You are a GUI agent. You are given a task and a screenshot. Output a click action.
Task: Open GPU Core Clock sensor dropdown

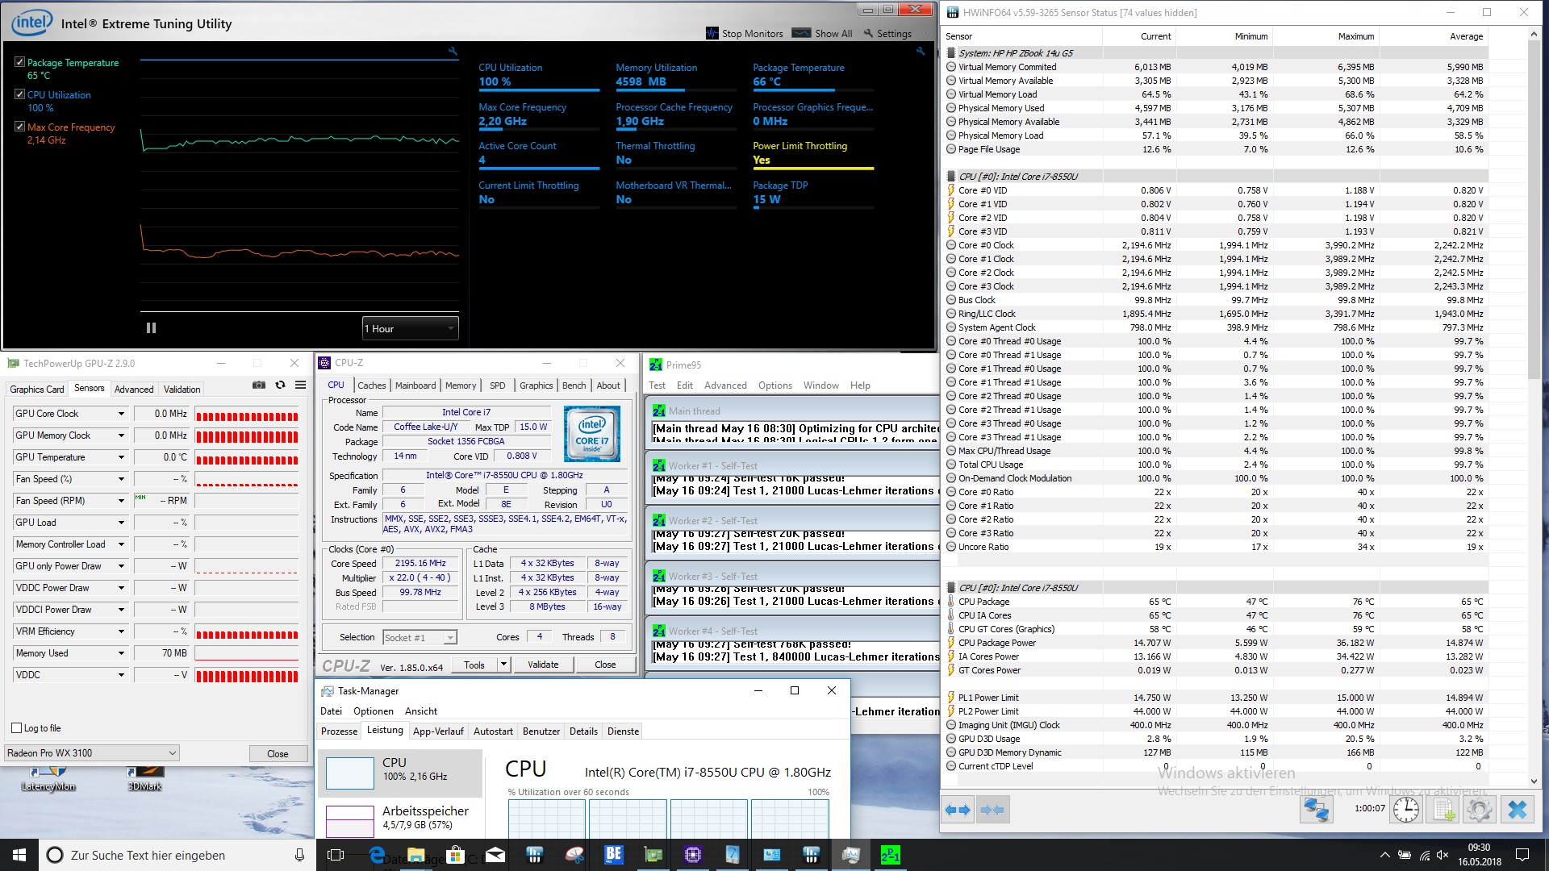(121, 414)
